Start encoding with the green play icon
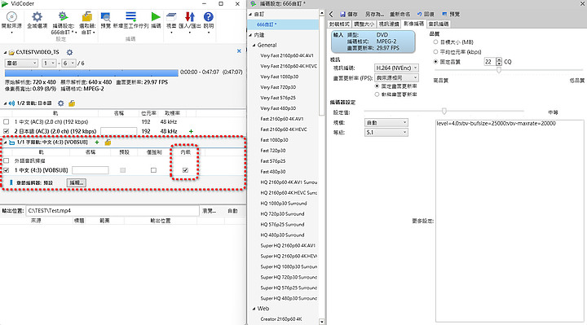The image size is (587, 325). tap(156, 17)
